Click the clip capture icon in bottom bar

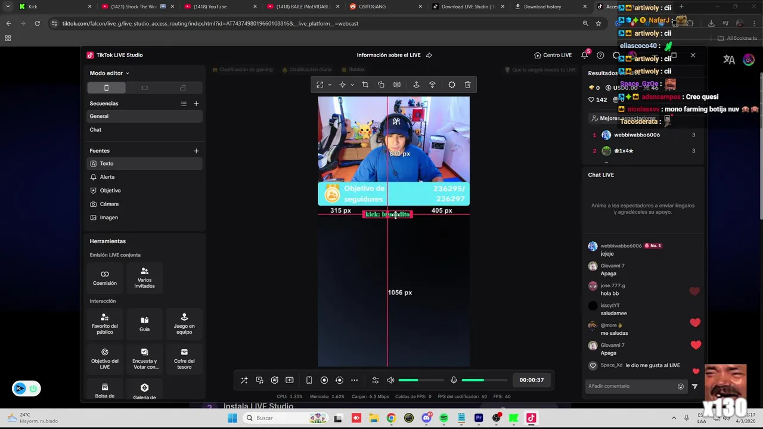pyautogui.click(x=290, y=380)
